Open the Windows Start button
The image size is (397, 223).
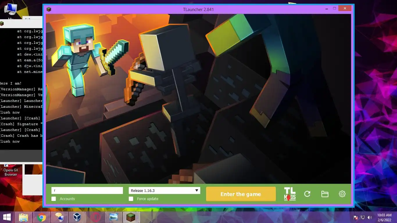coord(7,217)
